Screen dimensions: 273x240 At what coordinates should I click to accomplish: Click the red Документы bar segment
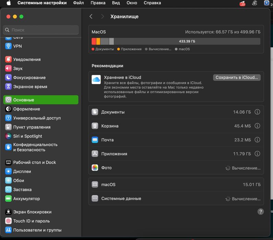click(94, 41)
